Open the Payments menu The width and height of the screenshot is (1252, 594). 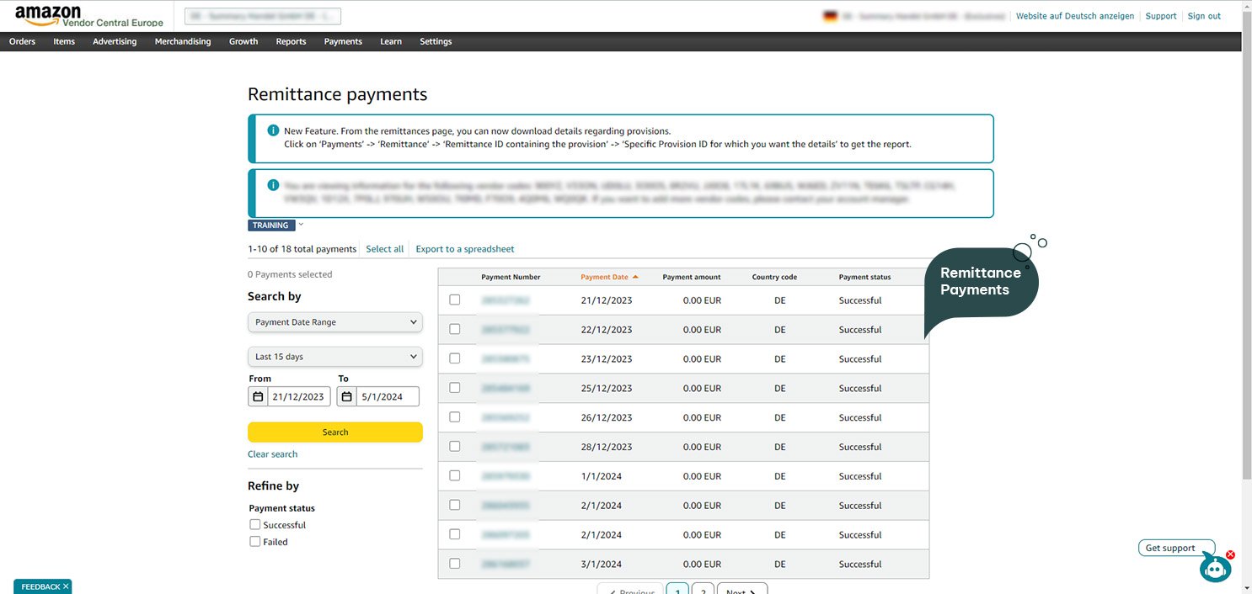[343, 41]
